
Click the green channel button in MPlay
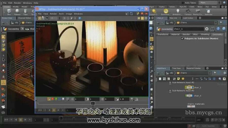[56, 99]
